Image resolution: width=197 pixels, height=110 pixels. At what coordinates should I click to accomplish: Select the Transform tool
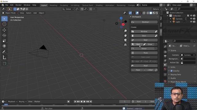click(x=4, y=46)
